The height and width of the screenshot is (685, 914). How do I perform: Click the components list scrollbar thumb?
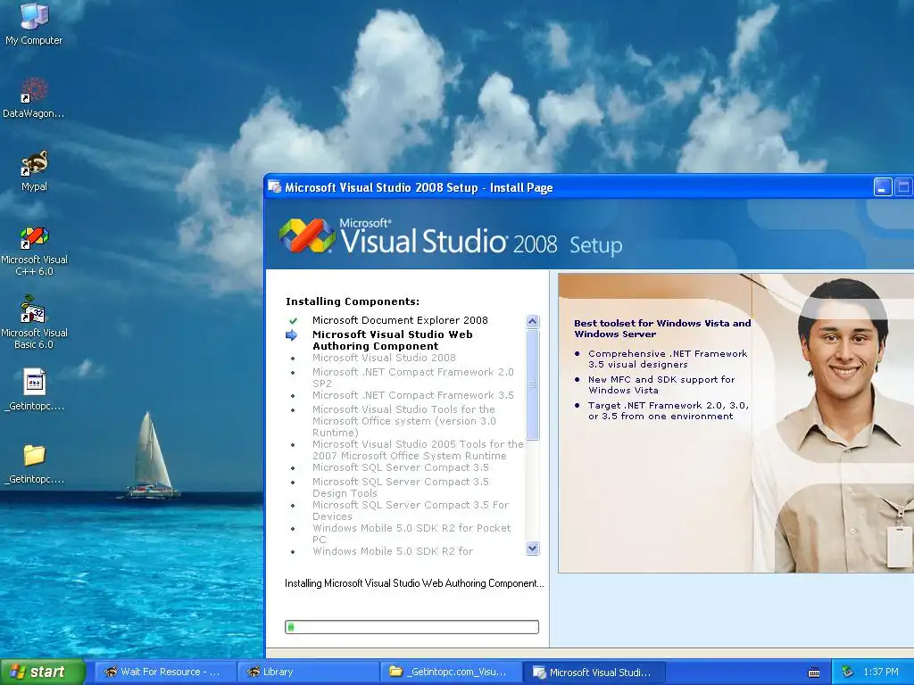tap(532, 384)
